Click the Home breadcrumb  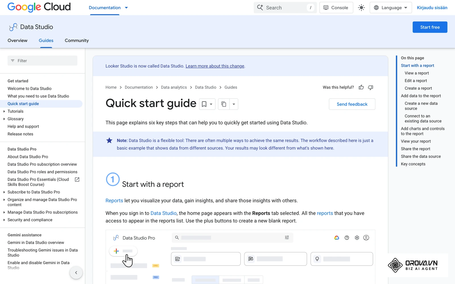click(111, 87)
